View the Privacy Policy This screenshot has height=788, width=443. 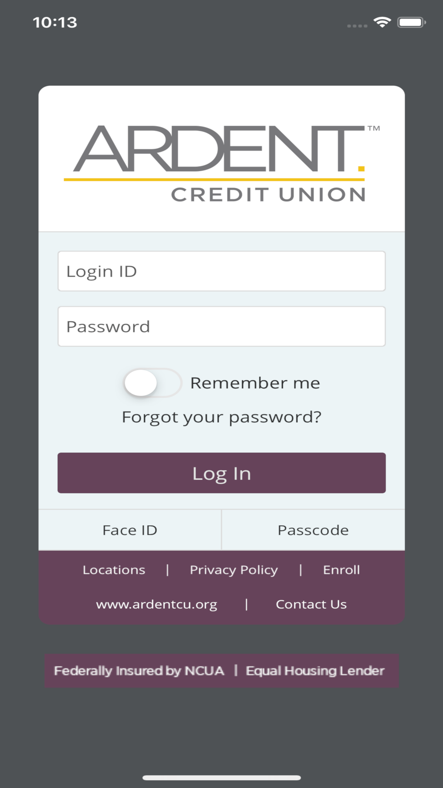tap(234, 570)
